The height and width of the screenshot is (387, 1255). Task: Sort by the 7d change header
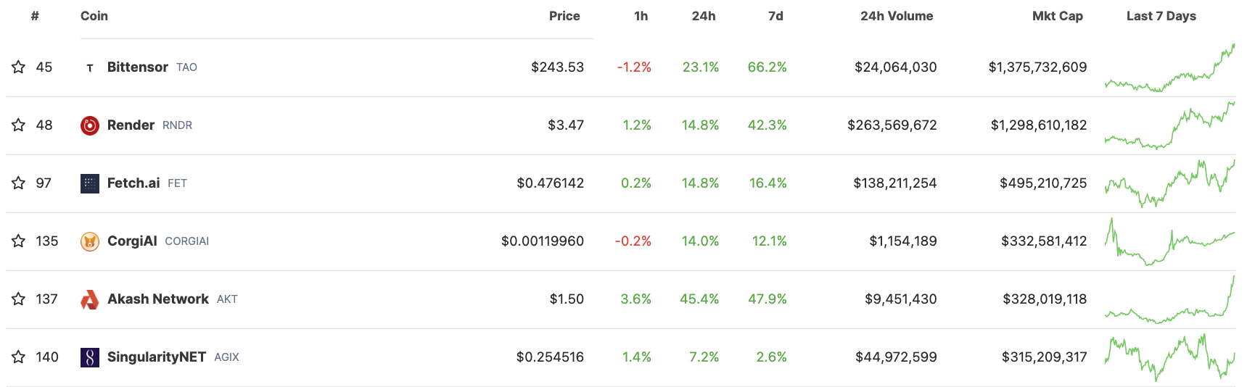(x=775, y=16)
